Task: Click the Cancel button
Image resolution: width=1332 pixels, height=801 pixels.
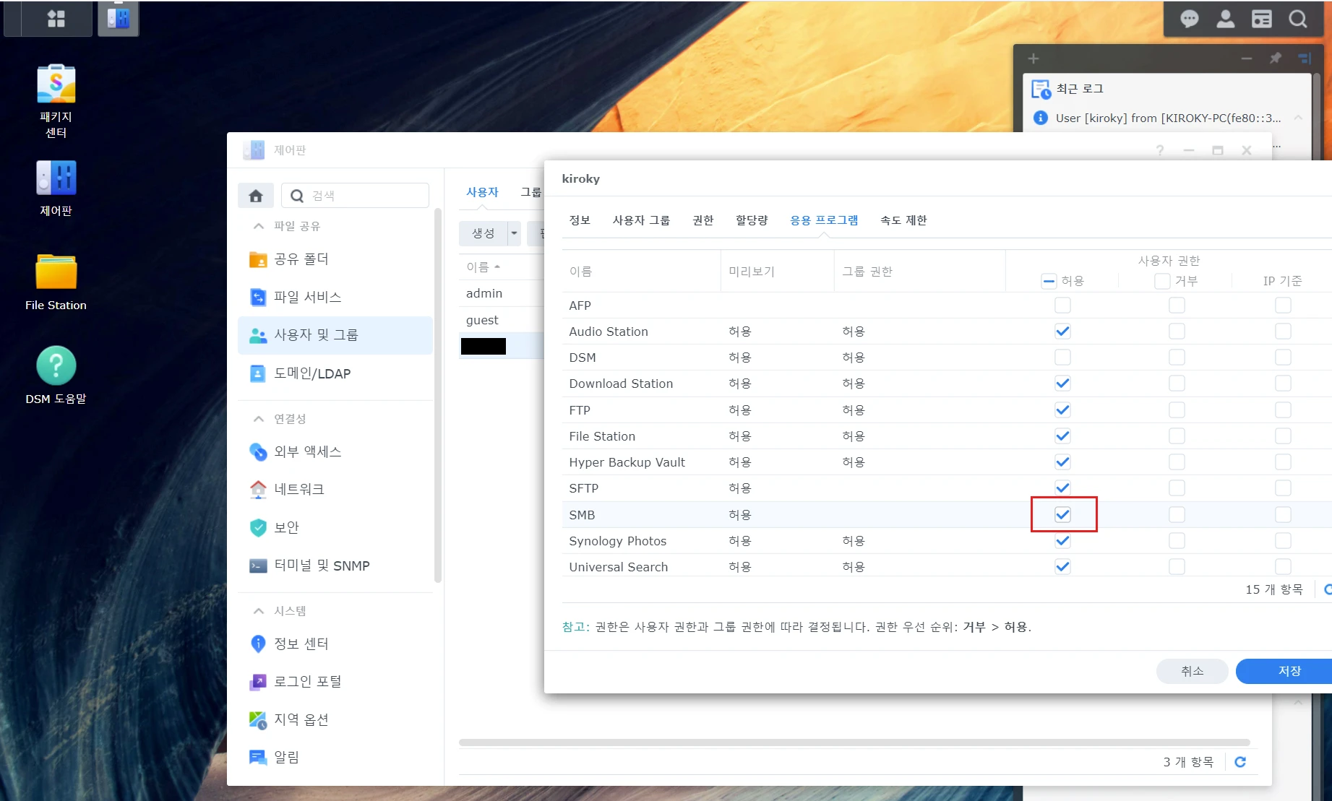Action: pos(1192,671)
